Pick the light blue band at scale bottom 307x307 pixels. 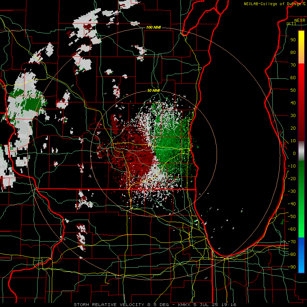tap(301, 266)
